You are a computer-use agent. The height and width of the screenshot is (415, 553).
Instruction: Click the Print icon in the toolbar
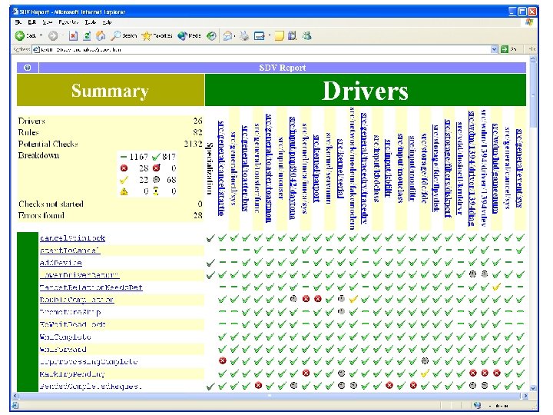tap(243, 35)
